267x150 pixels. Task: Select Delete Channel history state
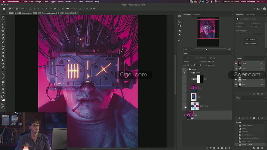[247, 135]
